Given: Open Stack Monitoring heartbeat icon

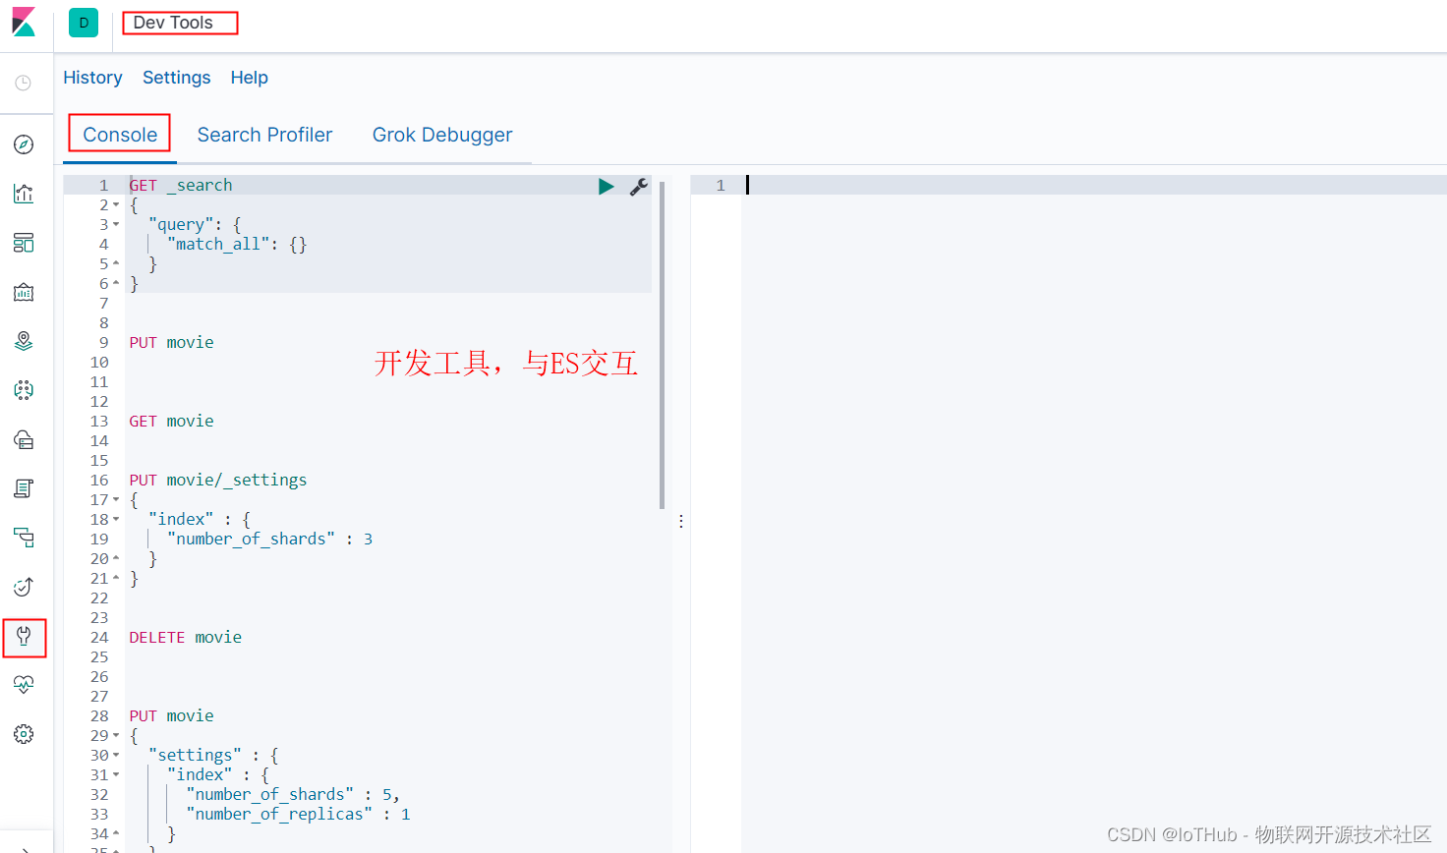Looking at the screenshot, I should pyautogui.click(x=24, y=685).
